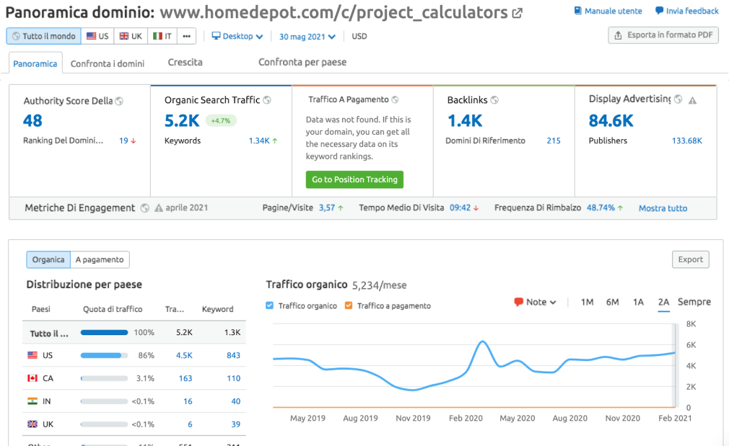Screen dimensions: 729x446
Task: Click the globe icon next to Traffico A Pagamento
Action: (395, 99)
